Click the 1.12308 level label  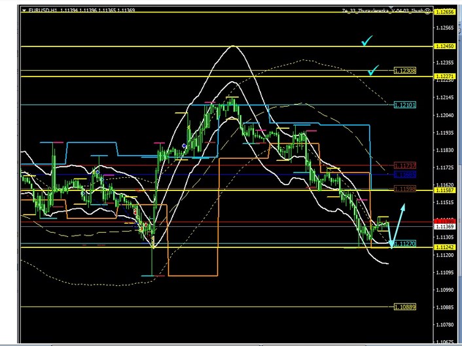point(405,71)
